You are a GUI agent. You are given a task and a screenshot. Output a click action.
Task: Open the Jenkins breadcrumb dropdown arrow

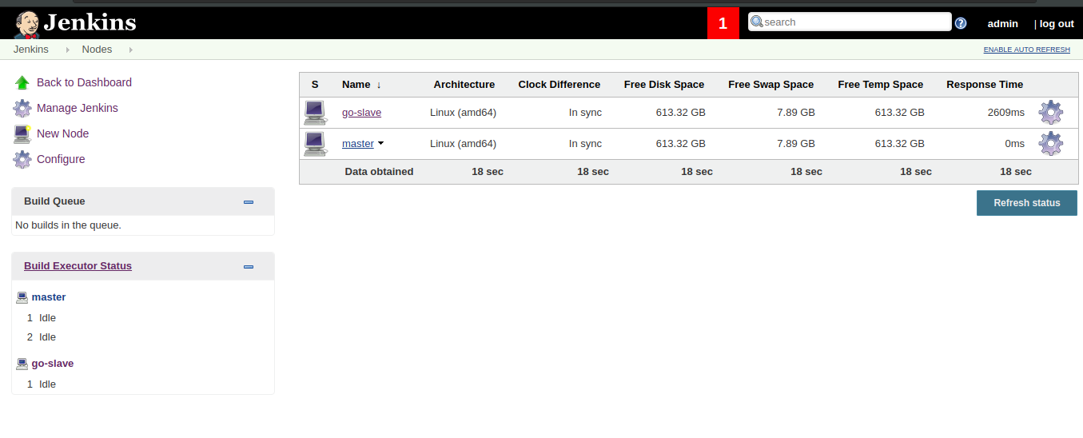click(x=68, y=50)
